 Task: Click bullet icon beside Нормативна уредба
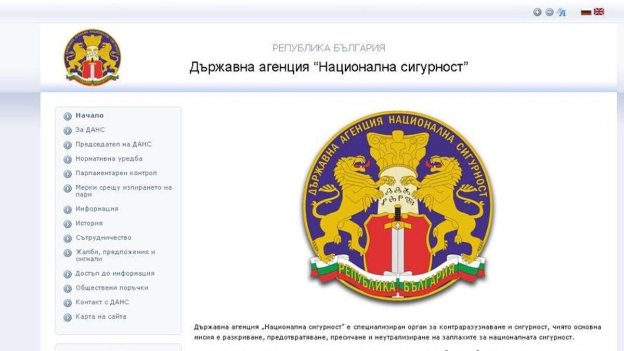pyautogui.click(x=67, y=160)
